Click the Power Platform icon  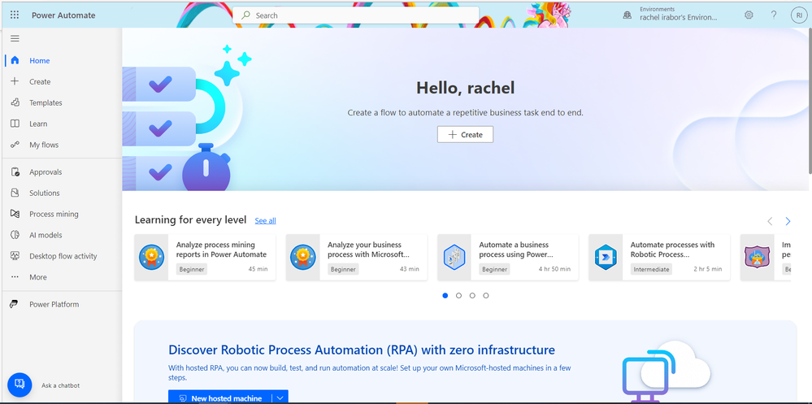[x=15, y=304]
